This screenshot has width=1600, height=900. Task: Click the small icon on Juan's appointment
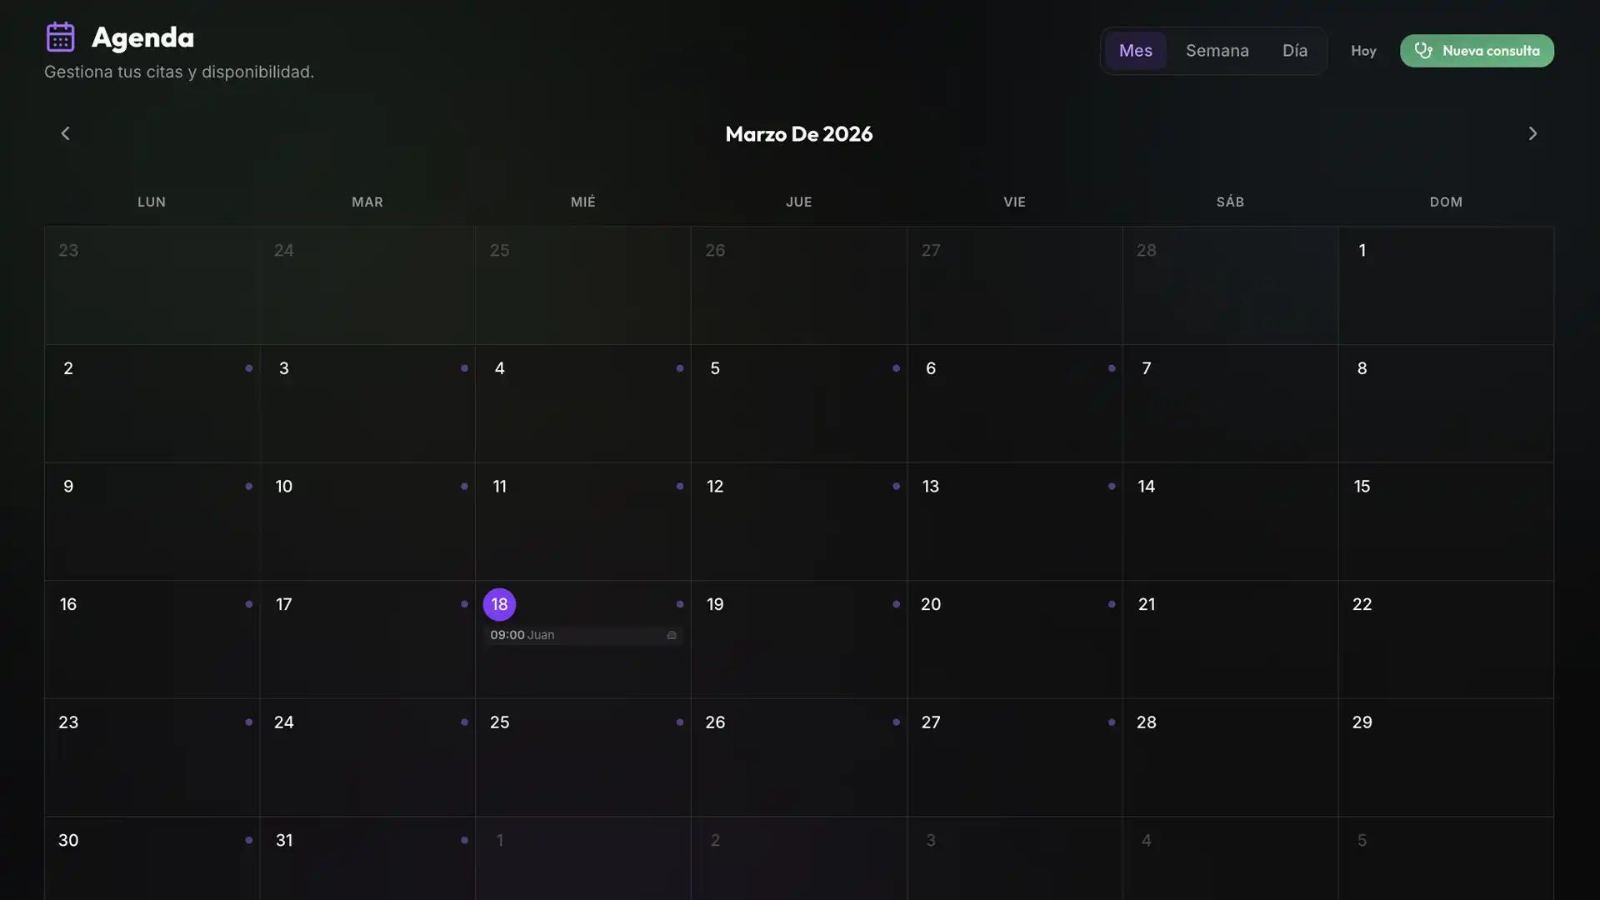(x=672, y=636)
